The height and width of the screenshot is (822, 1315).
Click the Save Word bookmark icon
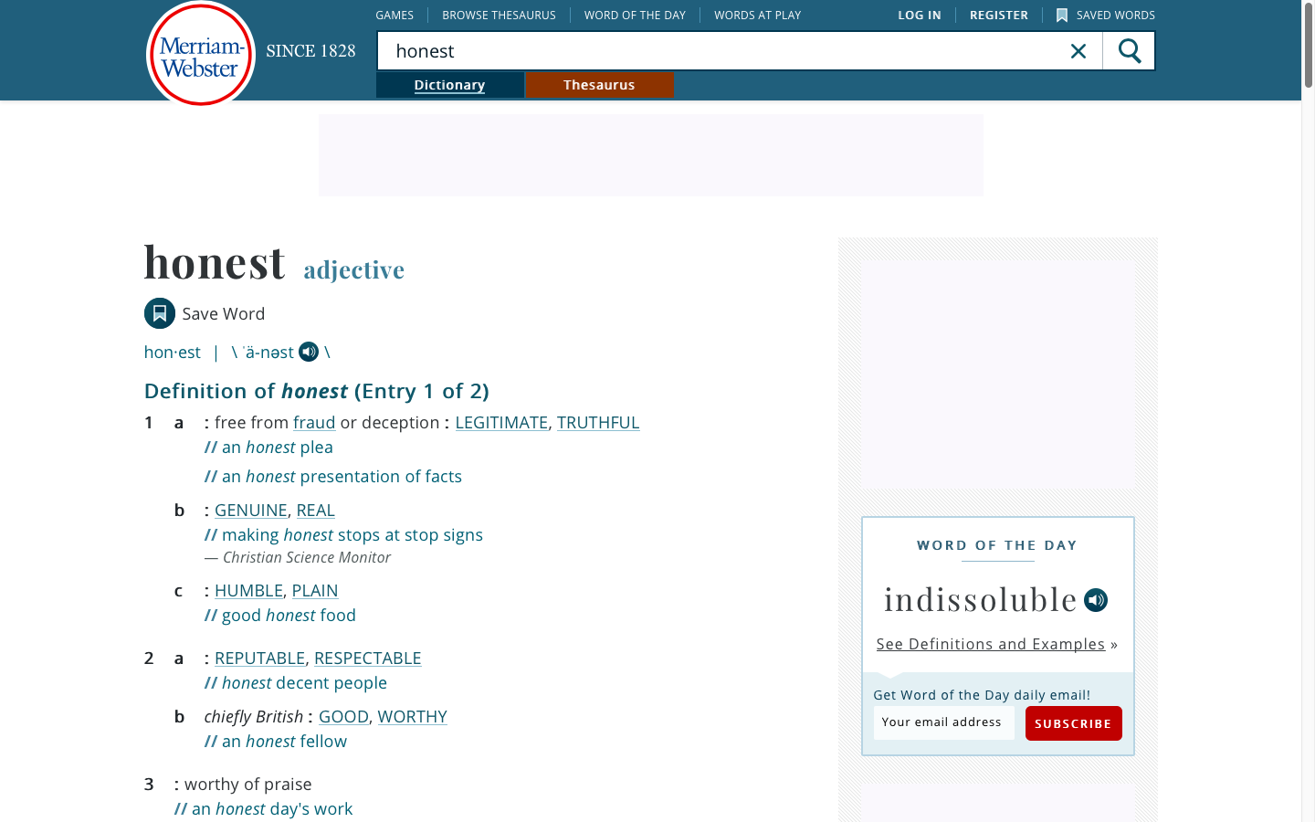pos(160,313)
